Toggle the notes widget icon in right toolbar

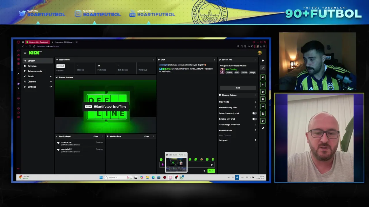coord(263,92)
